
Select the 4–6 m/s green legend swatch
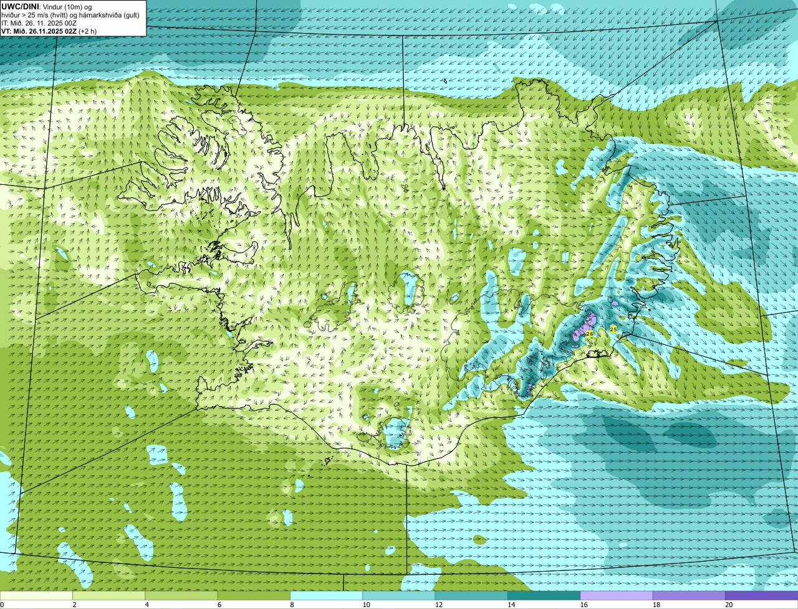click(181, 595)
